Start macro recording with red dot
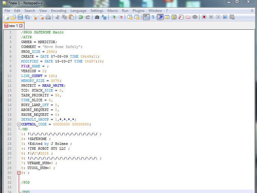Screen dimensions: 257x193 point(204,17)
